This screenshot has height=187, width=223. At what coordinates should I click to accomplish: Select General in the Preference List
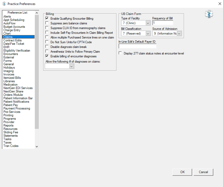(x=9, y=64)
